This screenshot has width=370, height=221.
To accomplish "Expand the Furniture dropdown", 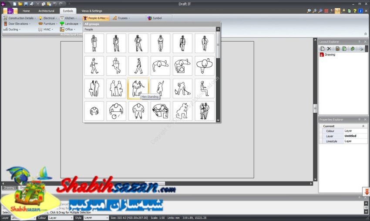I will click(48, 24).
